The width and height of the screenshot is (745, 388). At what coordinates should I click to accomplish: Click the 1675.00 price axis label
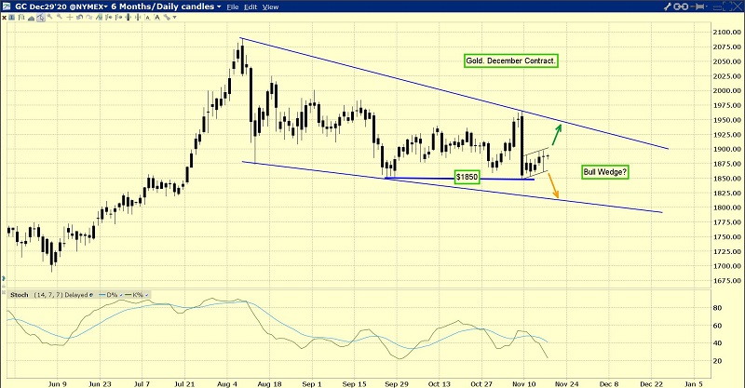coord(727,281)
